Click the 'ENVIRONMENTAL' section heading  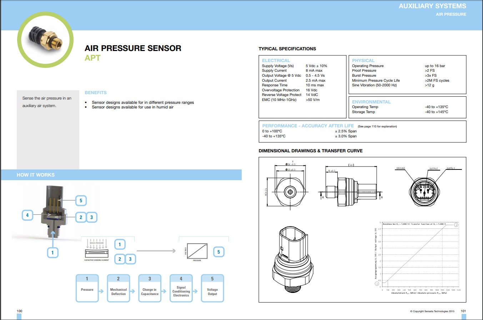point(371,102)
